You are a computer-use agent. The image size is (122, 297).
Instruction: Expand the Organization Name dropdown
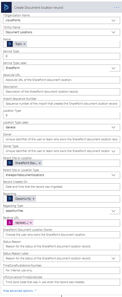click(x=114, y=20)
